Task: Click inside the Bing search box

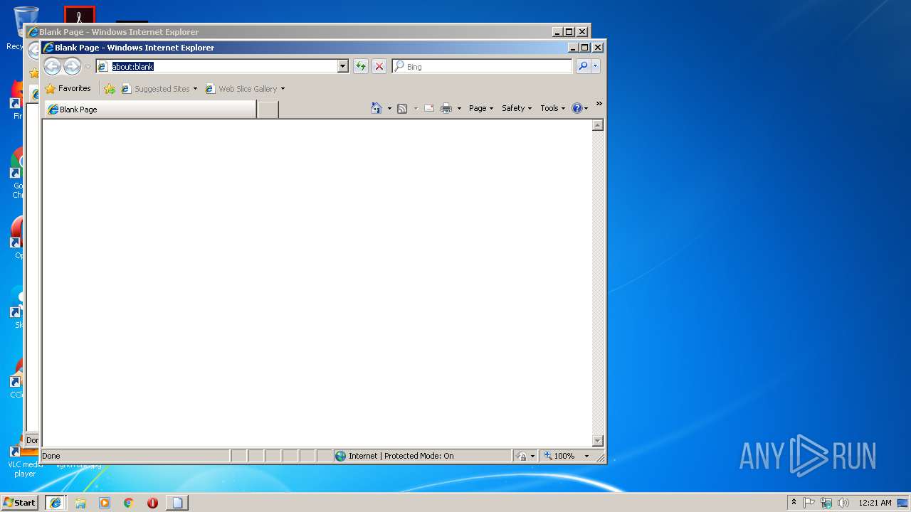Action: tap(488, 66)
